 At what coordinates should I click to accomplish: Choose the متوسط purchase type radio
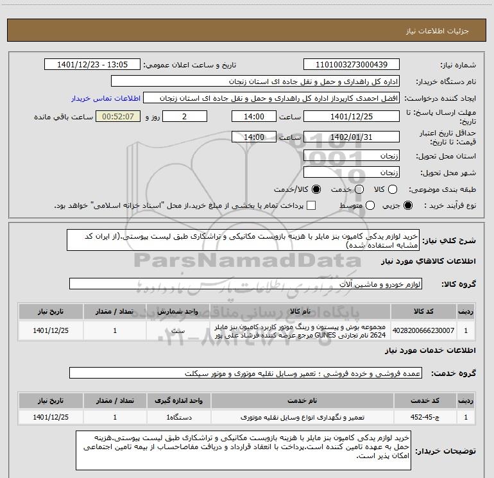click(x=370, y=205)
